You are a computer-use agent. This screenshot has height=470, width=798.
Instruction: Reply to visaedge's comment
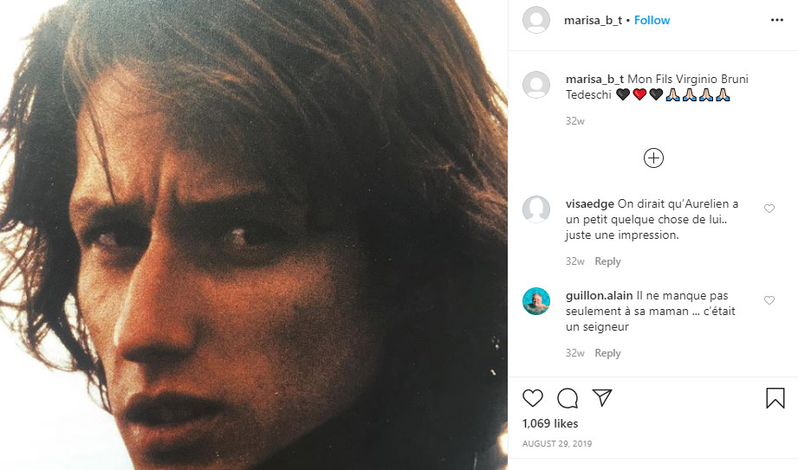pyautogui.click(x=607, y=261)
